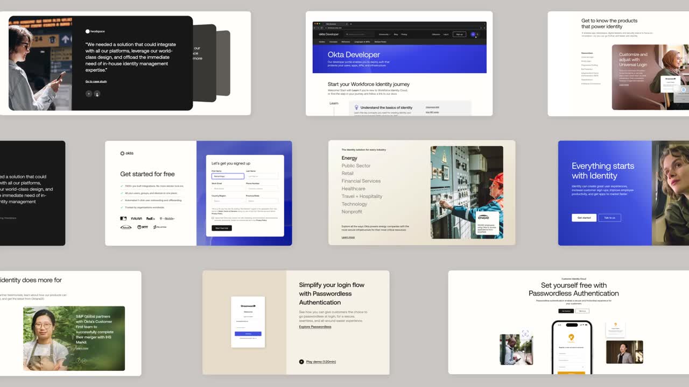This screenshot has height=387, width=689.
Task: Click the 'Learn' step label in the journey
Action: (334, 103)
